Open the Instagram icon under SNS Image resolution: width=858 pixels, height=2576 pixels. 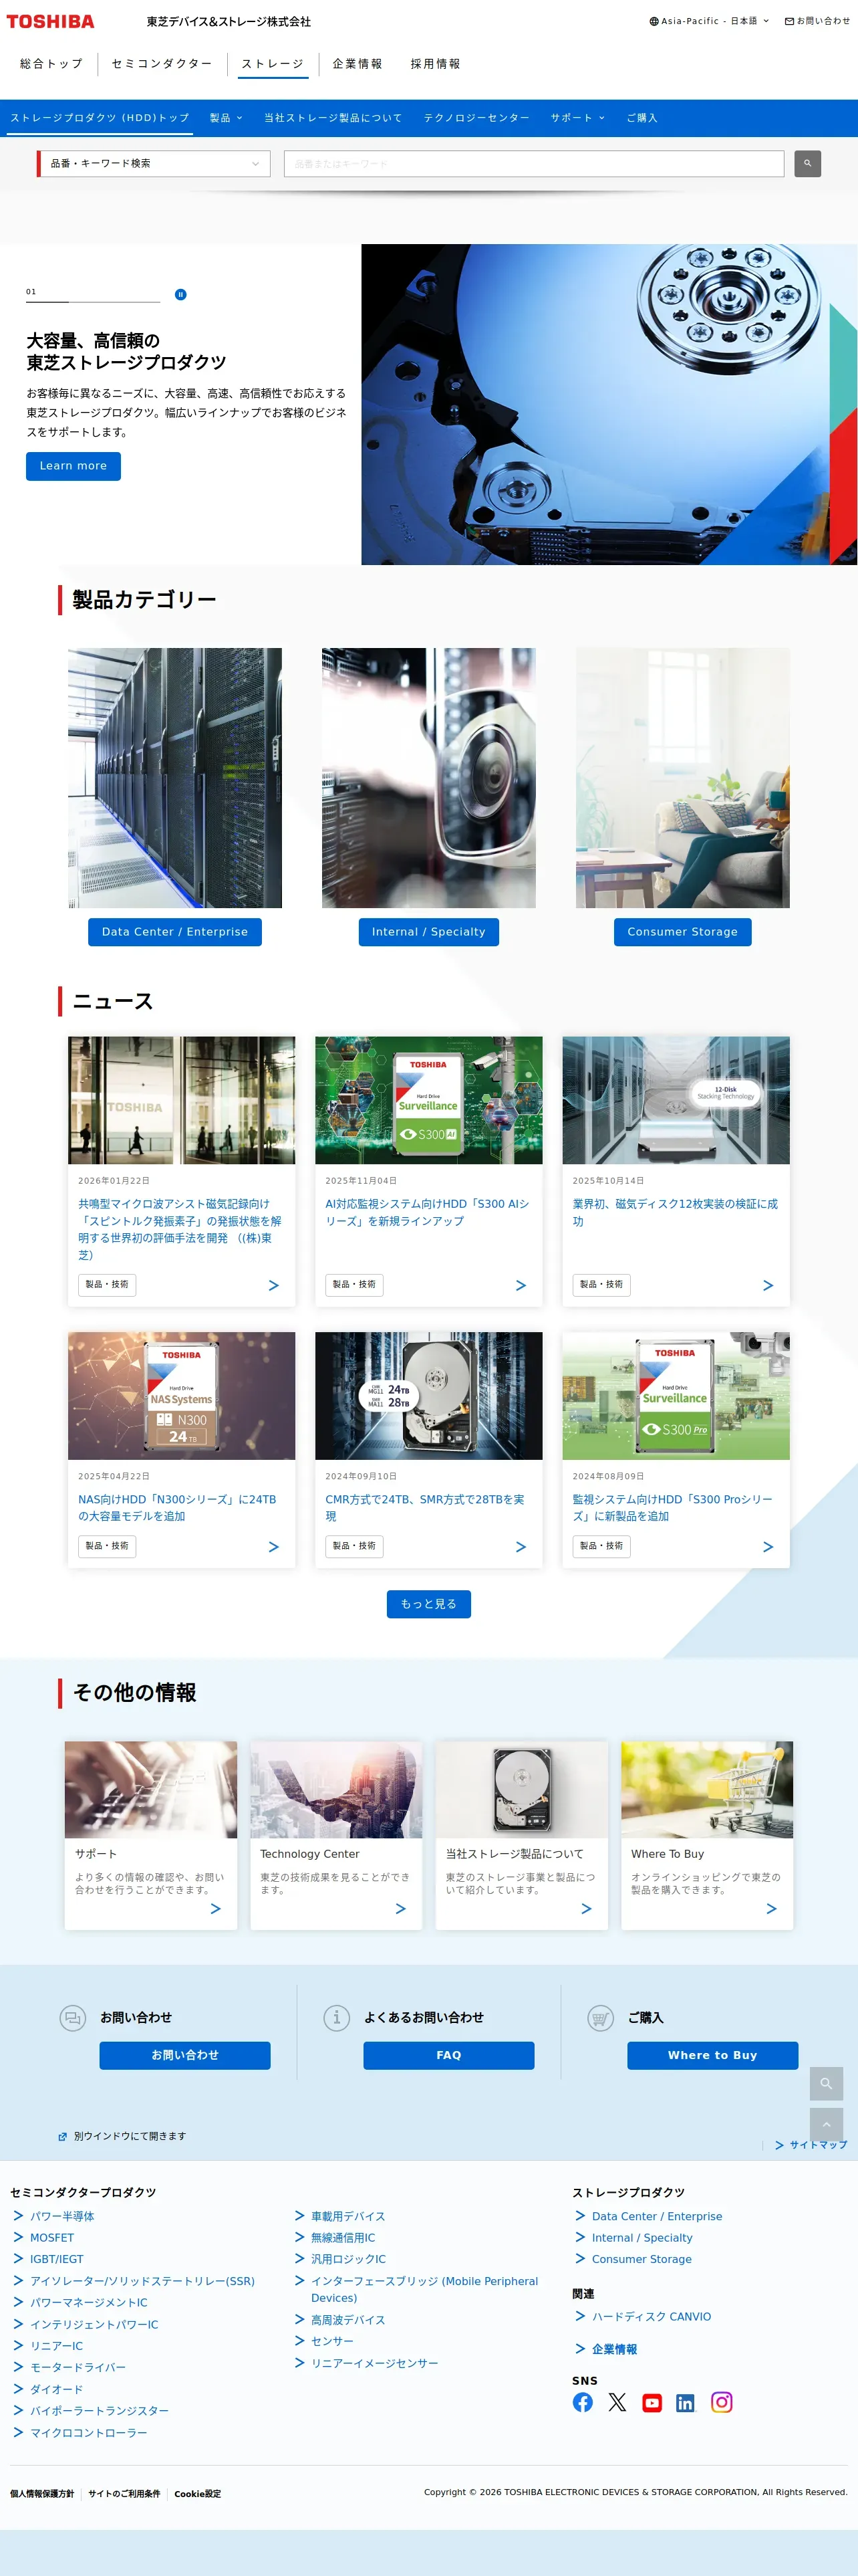coord(721,2401)
